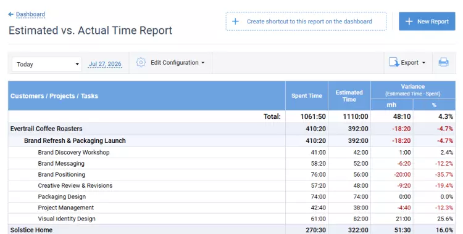This screenshot has width=463, height=234.
Task: Click Visual Identity Design estimated time 82:00
Action: [x=361, y=219]
